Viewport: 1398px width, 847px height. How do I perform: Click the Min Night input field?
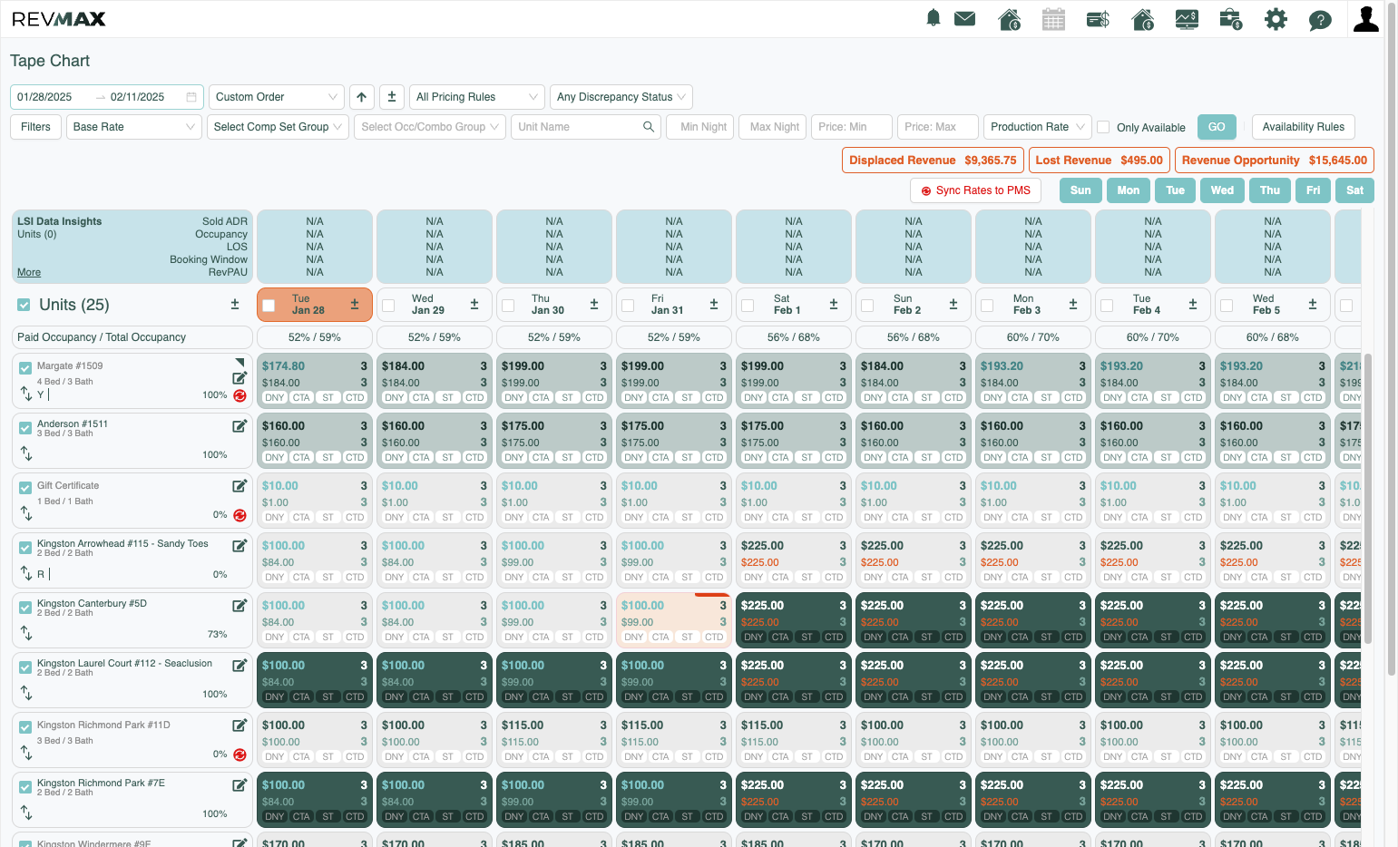coord(700,127)
